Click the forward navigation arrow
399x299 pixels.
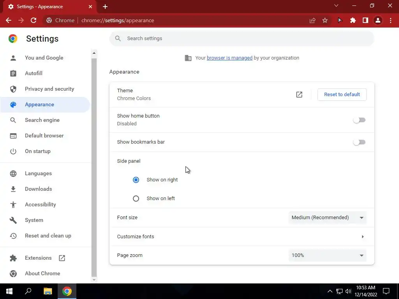[x=21, y=20]
